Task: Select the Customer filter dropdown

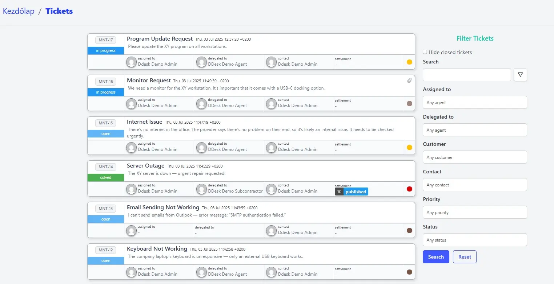Action: coord(474,157)
